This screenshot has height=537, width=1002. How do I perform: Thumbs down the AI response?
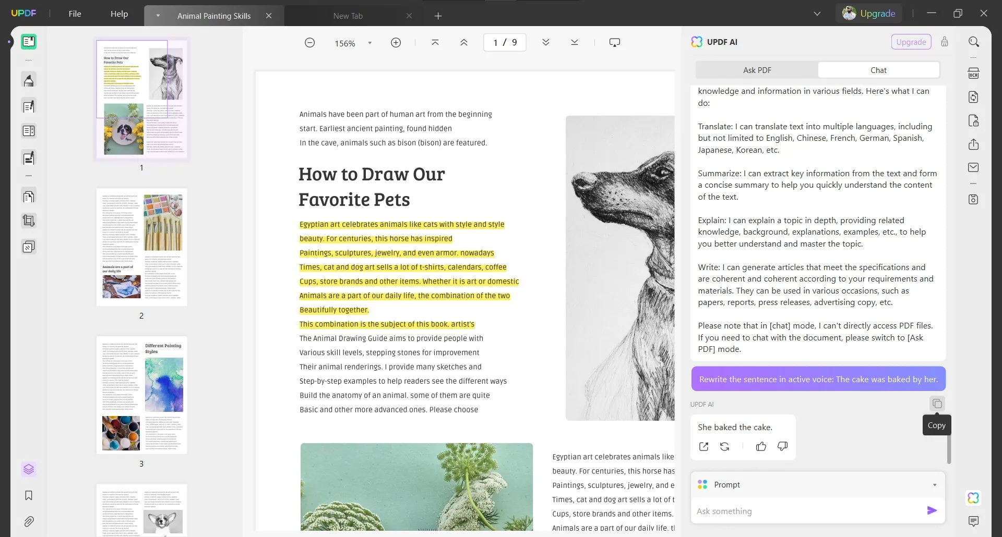pos(782,447)
